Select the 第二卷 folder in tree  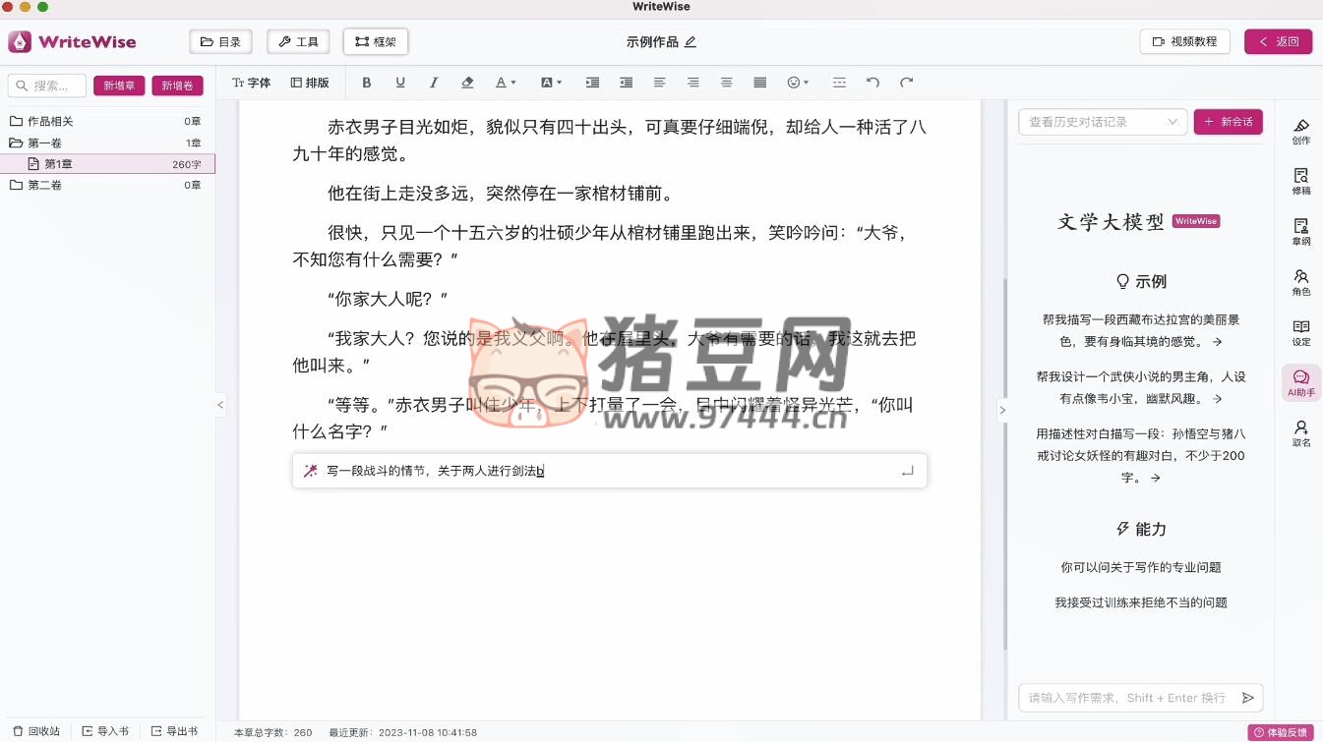tap(45, 185)
